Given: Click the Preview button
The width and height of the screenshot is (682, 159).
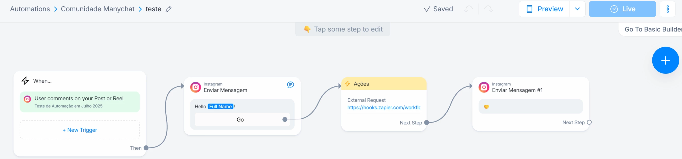Looking at the screenshot, I should pyautogui.click(x=544, y=9).
